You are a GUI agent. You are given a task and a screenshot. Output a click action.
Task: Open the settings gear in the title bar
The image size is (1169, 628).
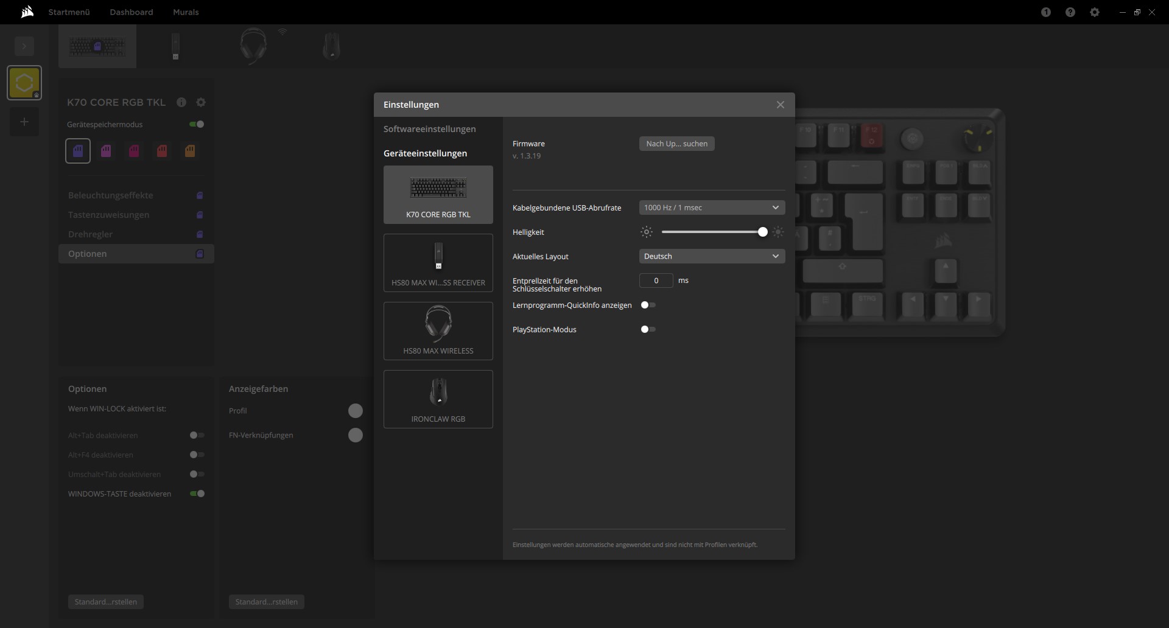1095,12
